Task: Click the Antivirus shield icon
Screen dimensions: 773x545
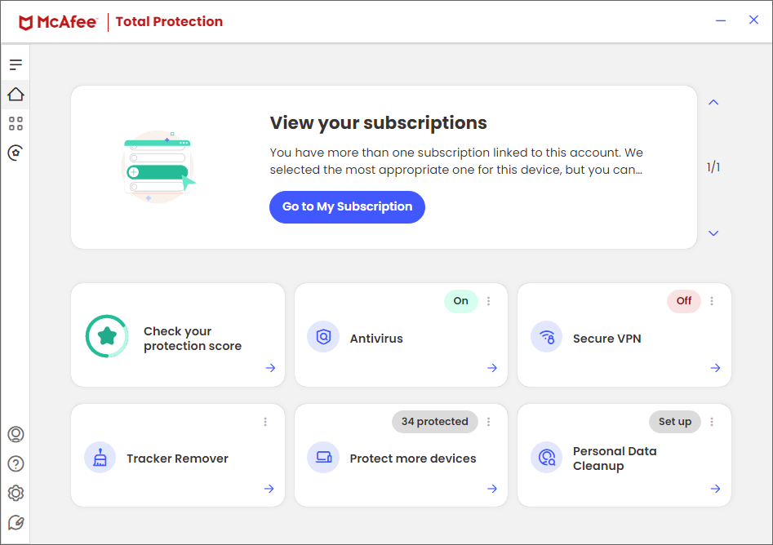Action: [x=323, y=337]
